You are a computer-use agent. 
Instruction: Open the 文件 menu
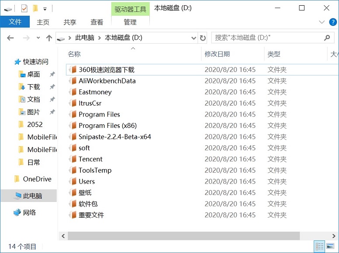coord(15,22)
